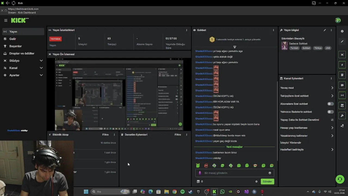Enable Yalnızca ifadelerle sohbet switch
Screen dimensions: 348x196
330,112
